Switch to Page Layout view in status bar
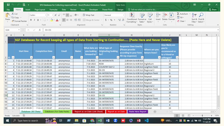This screenshot has height=126, width=224. coord(183,115)
